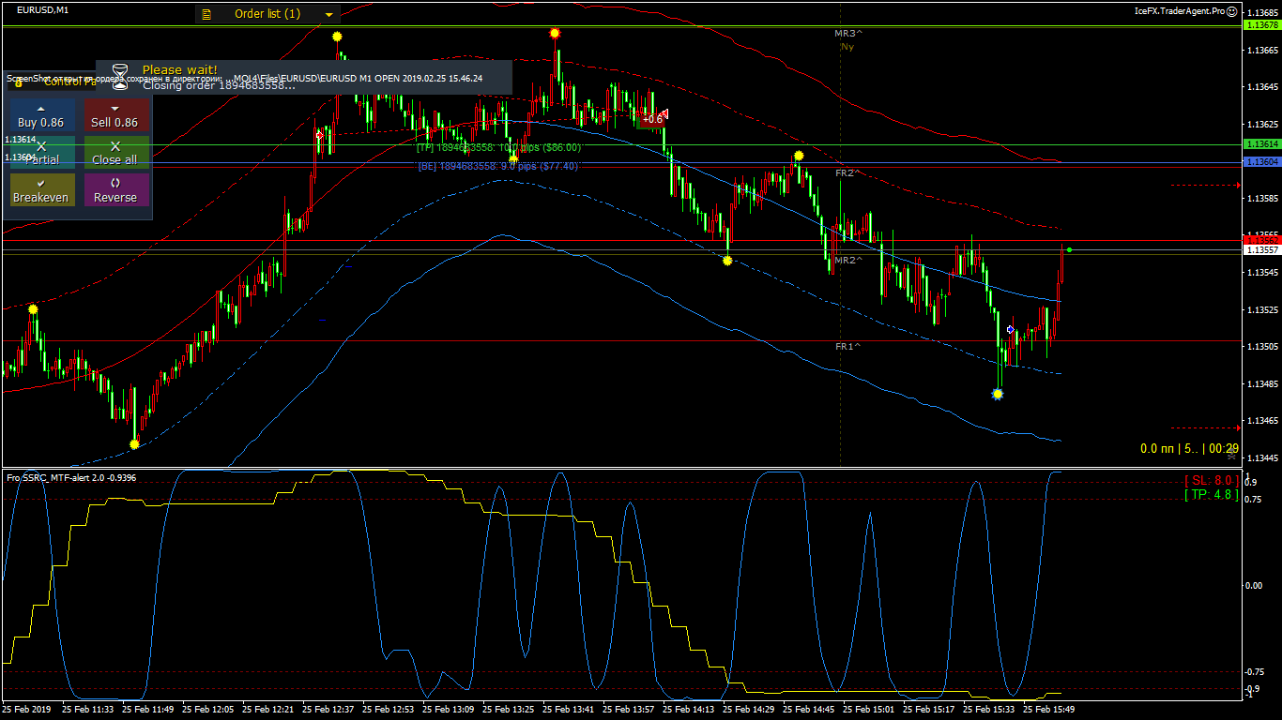Select the yellow star marker near 12:37 peak
1282x720 pixels.
tap(337, 37)
